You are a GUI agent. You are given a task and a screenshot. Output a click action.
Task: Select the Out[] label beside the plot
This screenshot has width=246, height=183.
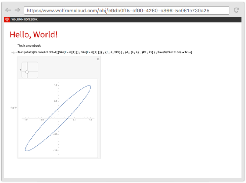14,108
